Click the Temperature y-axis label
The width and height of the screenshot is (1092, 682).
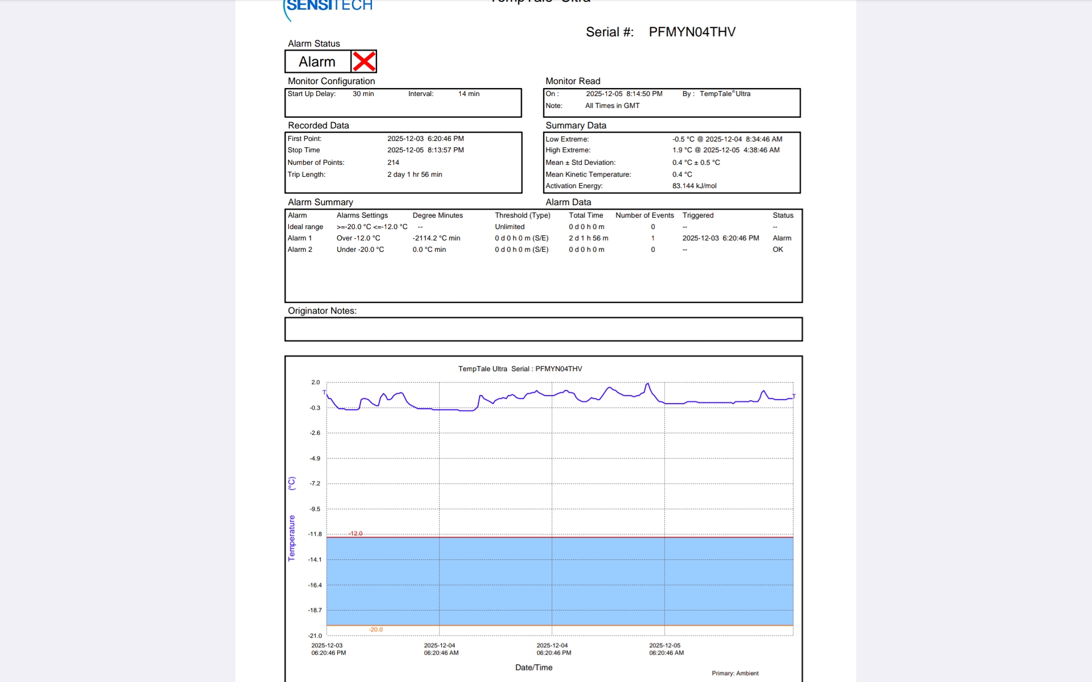(x=292, y=538)
